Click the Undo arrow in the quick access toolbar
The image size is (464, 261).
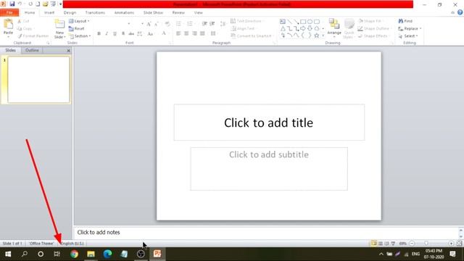click(x=20, y=4)
